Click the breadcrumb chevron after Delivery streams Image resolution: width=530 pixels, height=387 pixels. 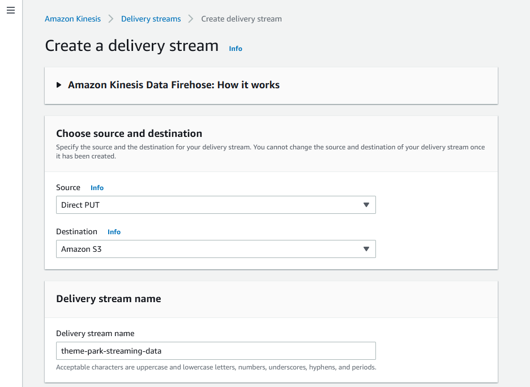click(191, 19)
